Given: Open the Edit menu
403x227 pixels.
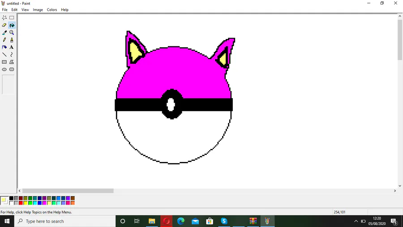Looking at the screenshot, I should 14,10.
